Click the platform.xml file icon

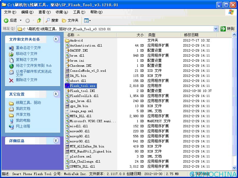point(67,156)
